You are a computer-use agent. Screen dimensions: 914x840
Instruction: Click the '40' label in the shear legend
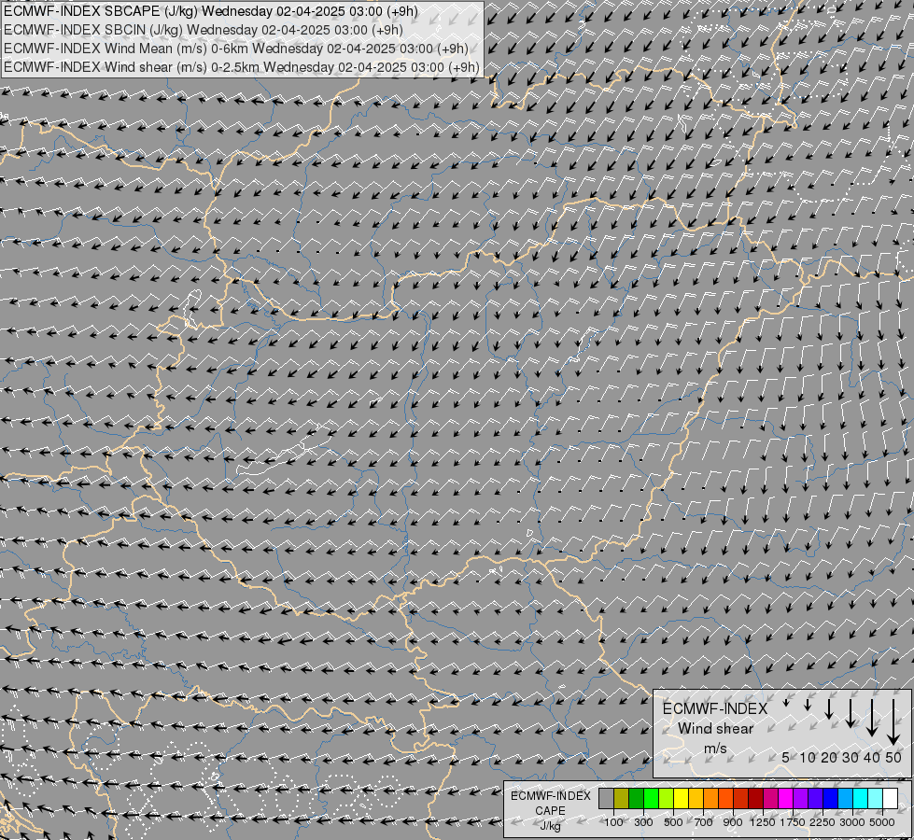[x=872, y=758]
